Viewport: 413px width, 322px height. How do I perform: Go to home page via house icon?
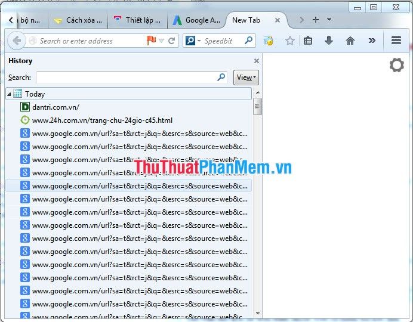click(350, 41)
